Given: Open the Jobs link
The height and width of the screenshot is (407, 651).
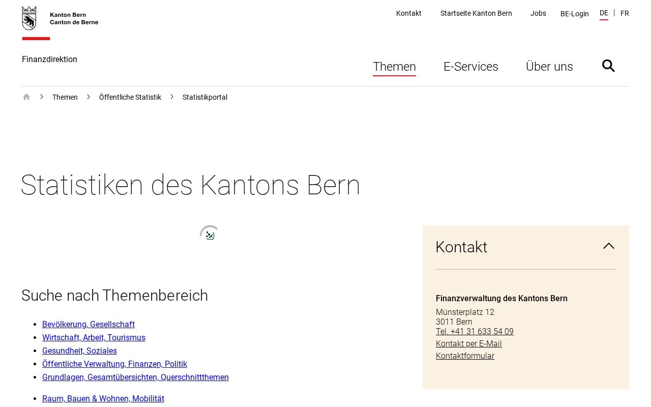Looking at the screenshot, I should click(538, 13).
